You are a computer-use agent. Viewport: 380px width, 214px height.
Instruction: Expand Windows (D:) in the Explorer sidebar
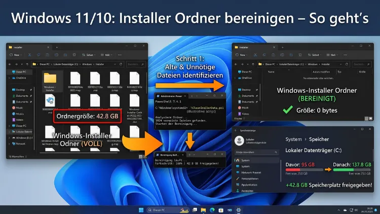click(x=9, y=137)
